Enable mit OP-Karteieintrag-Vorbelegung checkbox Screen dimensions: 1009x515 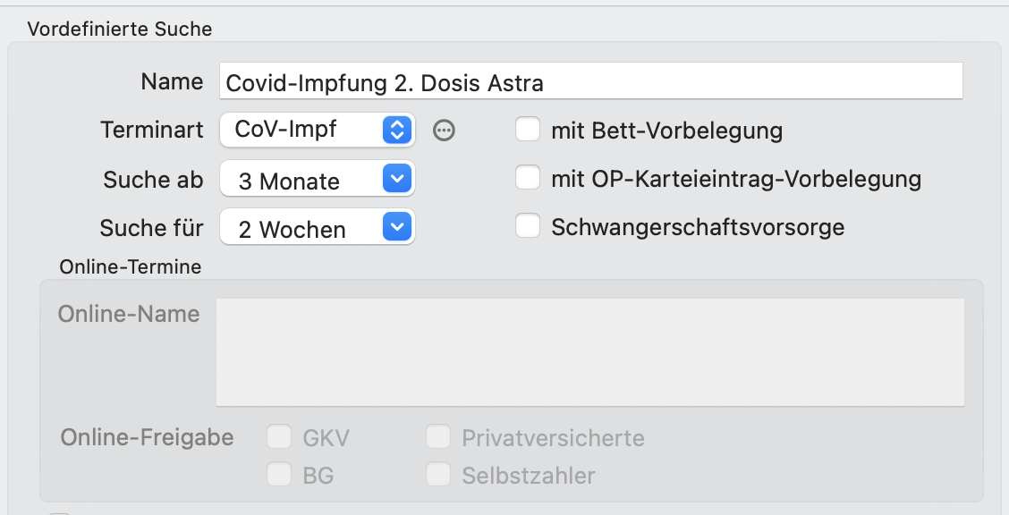coord(528,177)
